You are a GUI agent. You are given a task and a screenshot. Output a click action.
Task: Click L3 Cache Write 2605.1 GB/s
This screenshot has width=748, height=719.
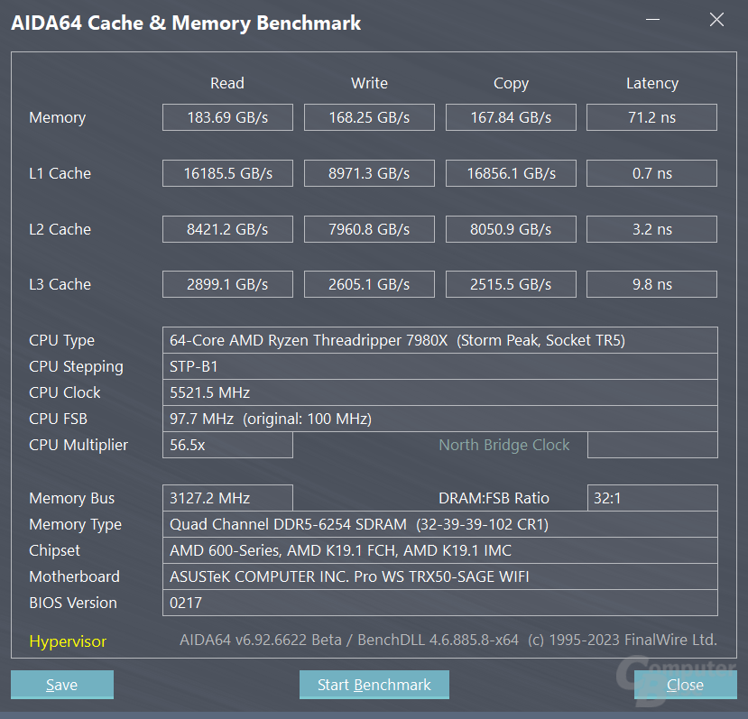369,284
